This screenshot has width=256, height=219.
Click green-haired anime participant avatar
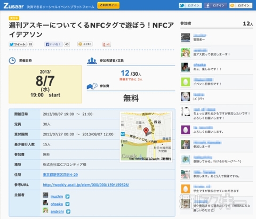point(186,52)
